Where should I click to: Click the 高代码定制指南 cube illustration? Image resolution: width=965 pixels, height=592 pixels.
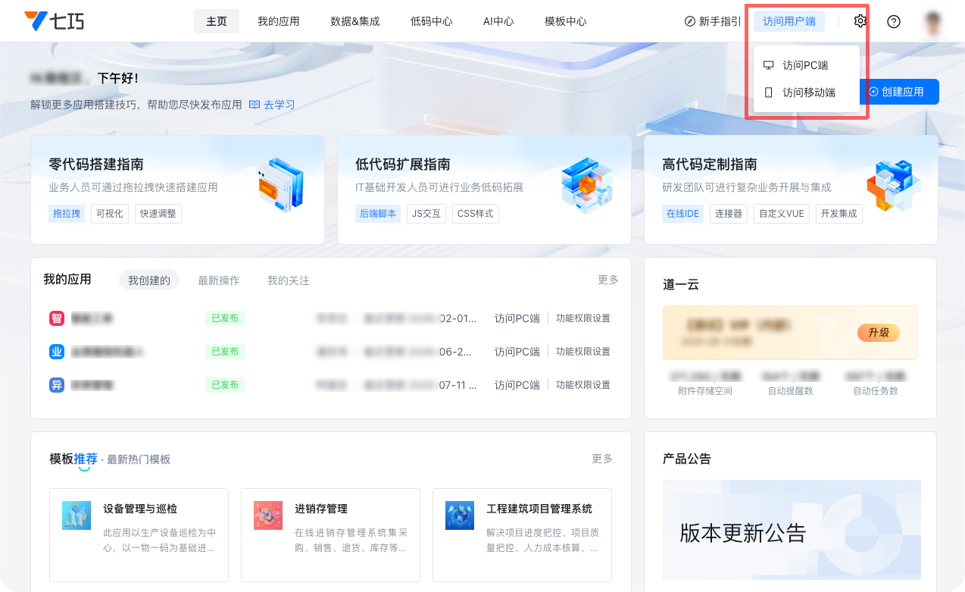click(893, 185)
